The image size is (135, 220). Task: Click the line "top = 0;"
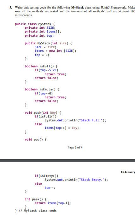42,55
